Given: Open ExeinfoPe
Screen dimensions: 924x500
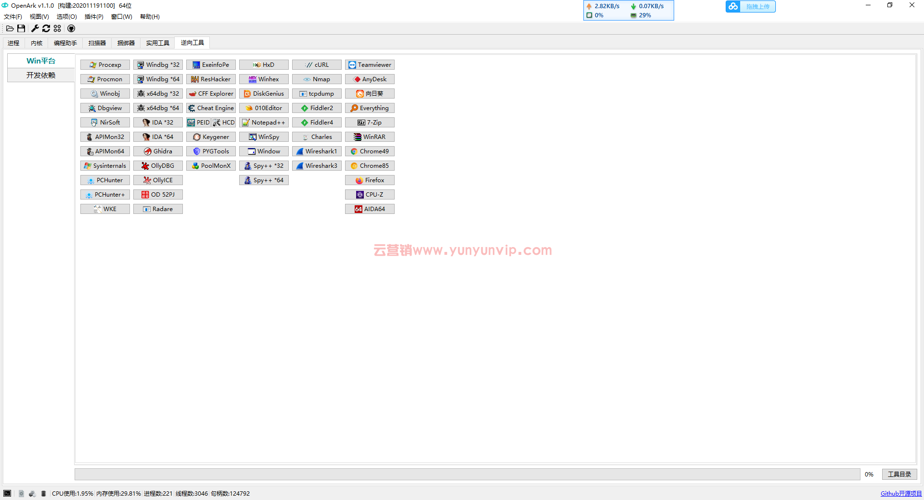Looking at the screenshot, I should 211,65.
